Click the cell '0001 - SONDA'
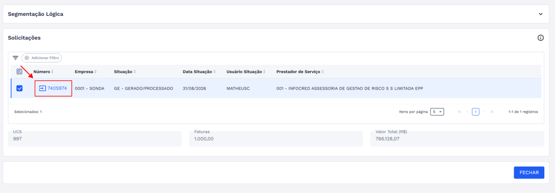 (89, 88)
